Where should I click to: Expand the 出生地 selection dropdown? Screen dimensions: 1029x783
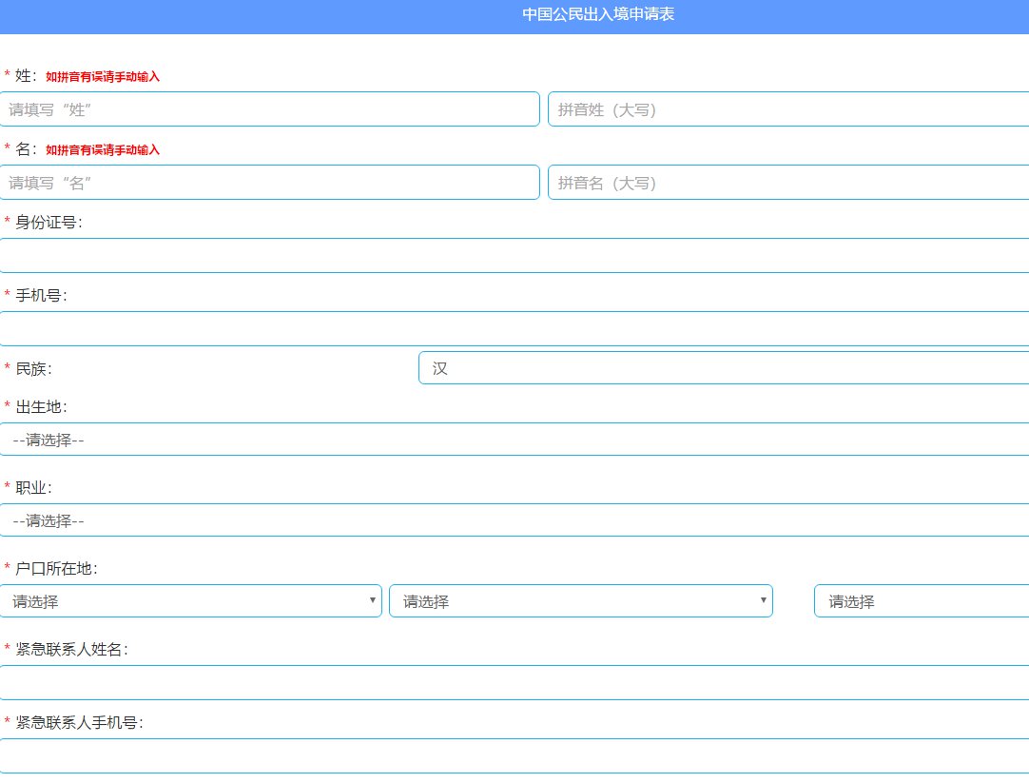click(x=514, y=440)
